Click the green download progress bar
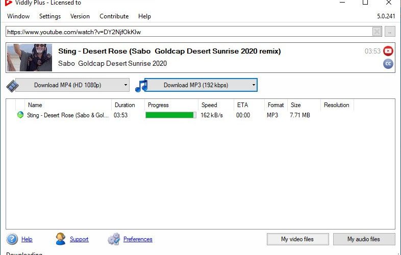 tap(171, 115)
